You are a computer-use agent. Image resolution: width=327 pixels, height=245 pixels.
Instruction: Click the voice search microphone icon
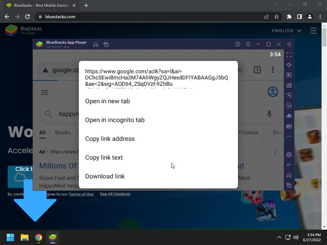pos(270,114)
